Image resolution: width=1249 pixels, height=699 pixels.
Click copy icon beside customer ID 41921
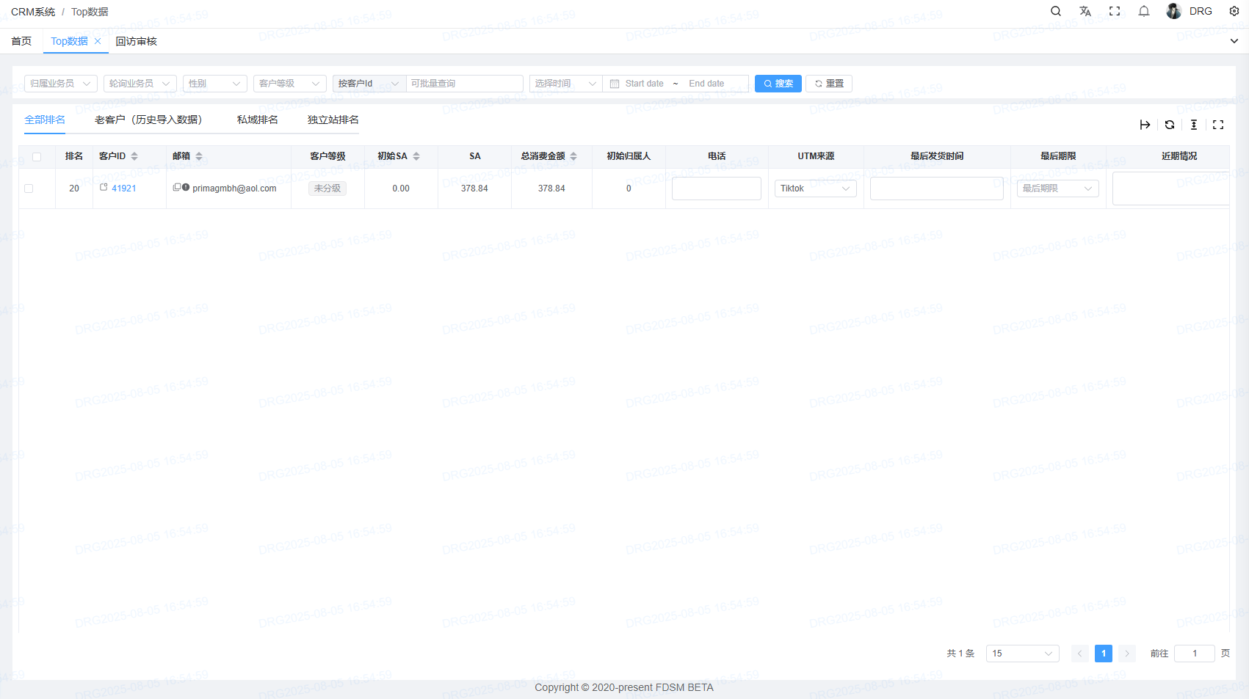click(104, 188)
